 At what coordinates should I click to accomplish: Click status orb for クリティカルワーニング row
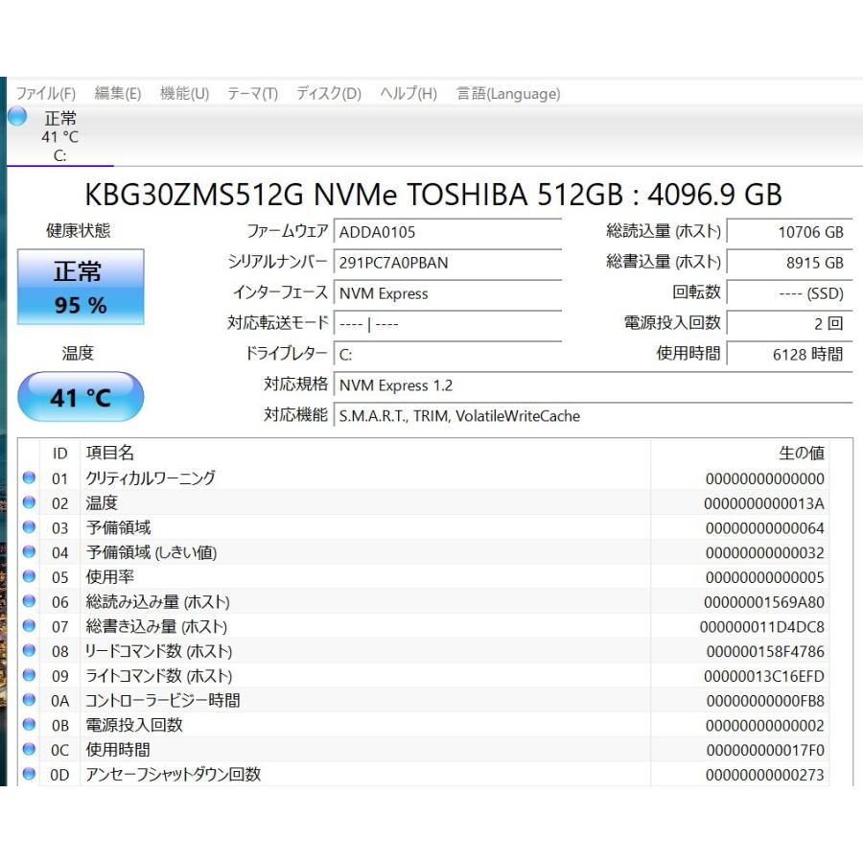tap(29, 478)
